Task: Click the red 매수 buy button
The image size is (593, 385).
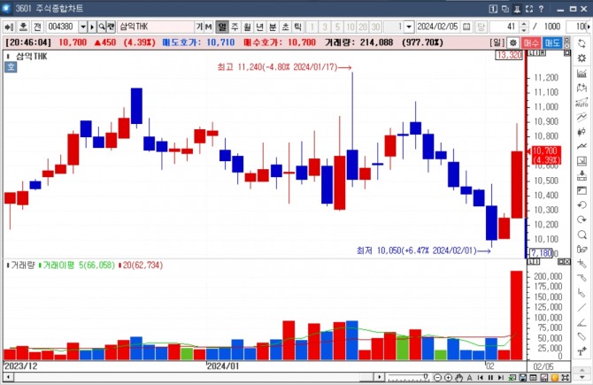Action: point(531,42)
